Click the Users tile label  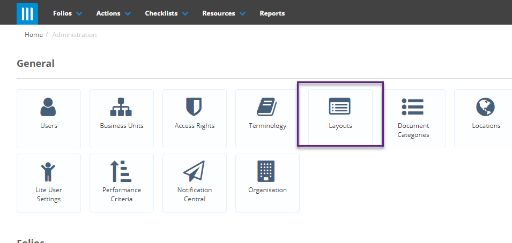pyautogui.click(x=49, y=126)
